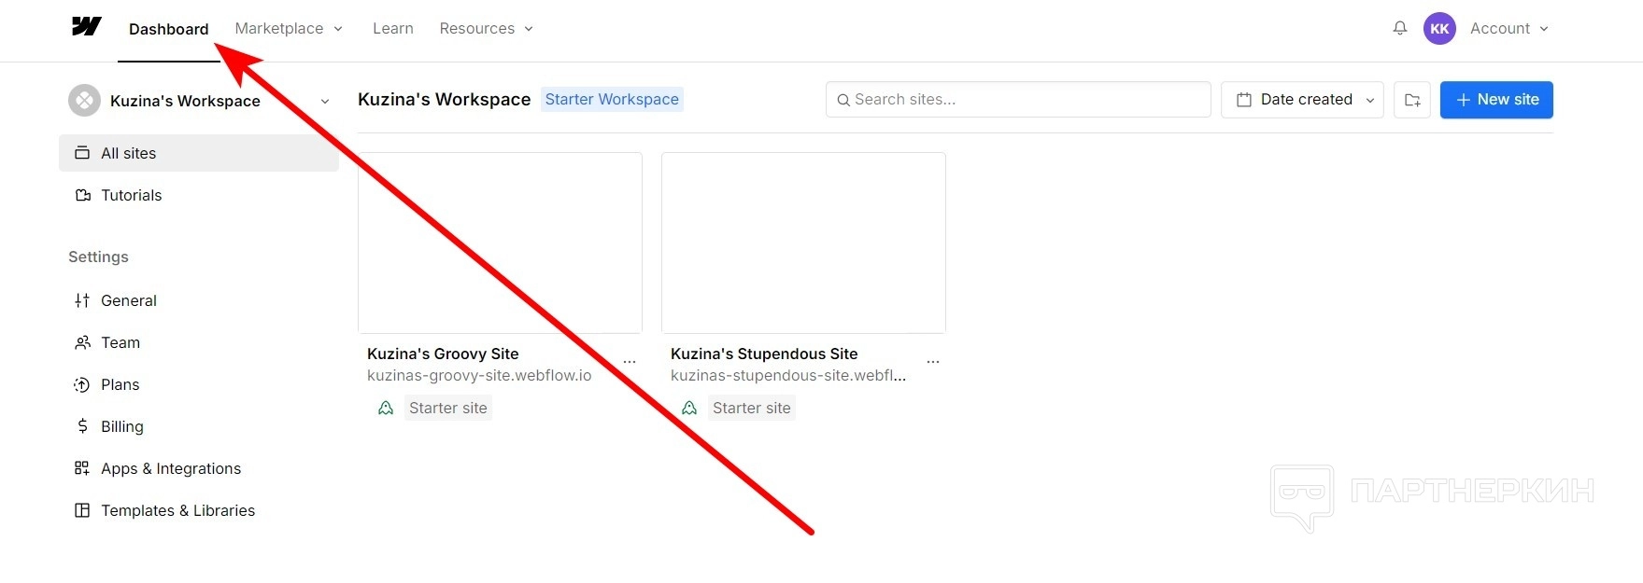The height and width of the screenshot is (583, 1643).
Task: Click the magnifier icon in search box
Action: pos(843,100)
